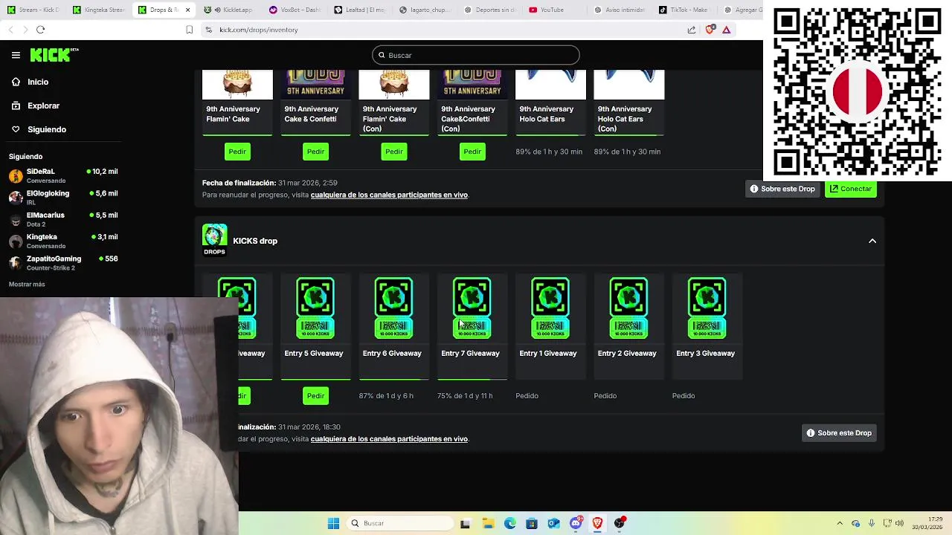
Task: Click the Kick Buscar search field
Action: click(x=476, y=55)
